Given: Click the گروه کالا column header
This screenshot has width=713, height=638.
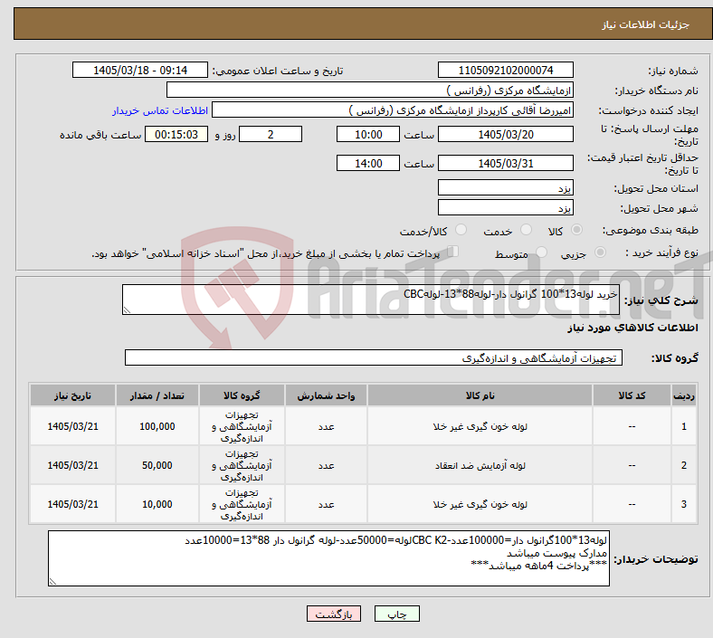Looking at the screenshot, I should coord(242,395).
